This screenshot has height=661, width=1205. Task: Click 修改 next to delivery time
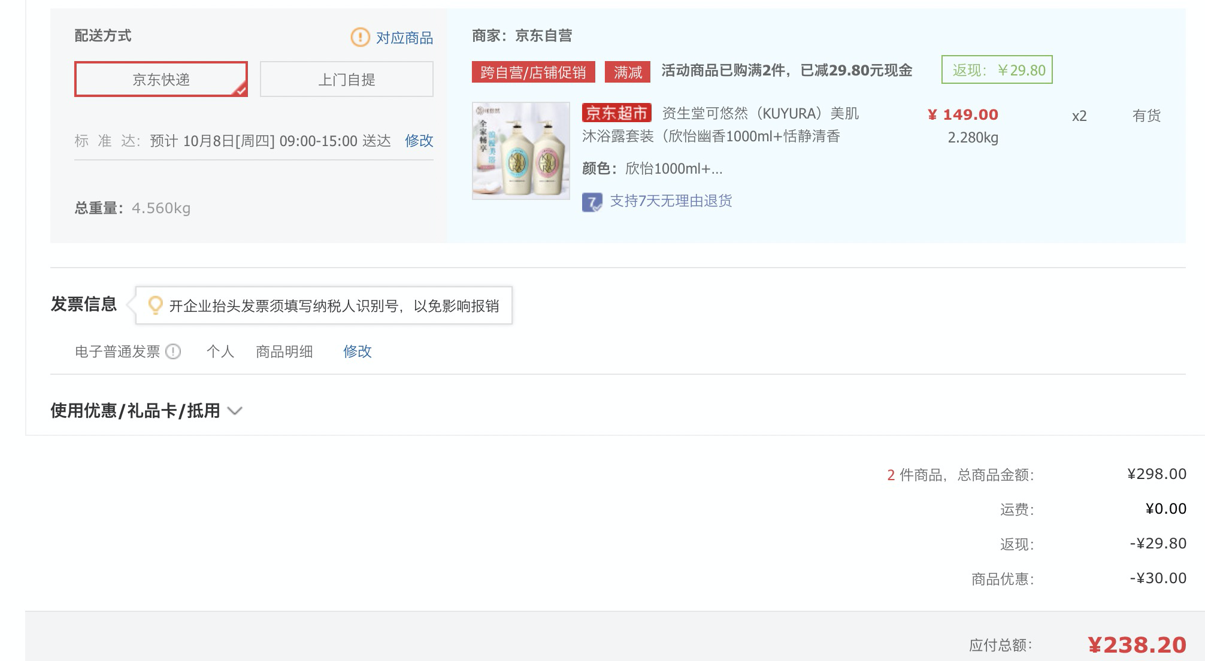[419, 141]
